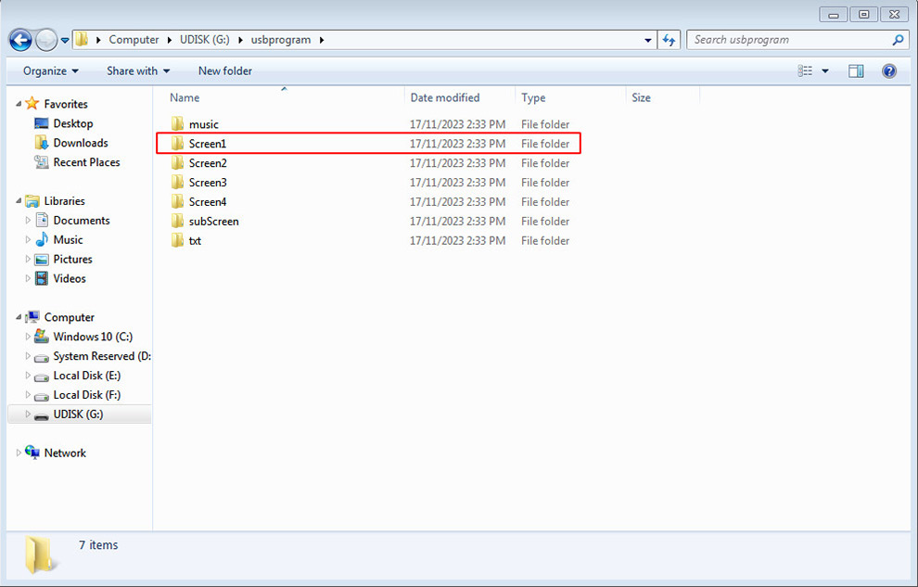This screenshot has width=918, height=587.
Task: Open Desktop in Favorites
Action: [73, 123]
